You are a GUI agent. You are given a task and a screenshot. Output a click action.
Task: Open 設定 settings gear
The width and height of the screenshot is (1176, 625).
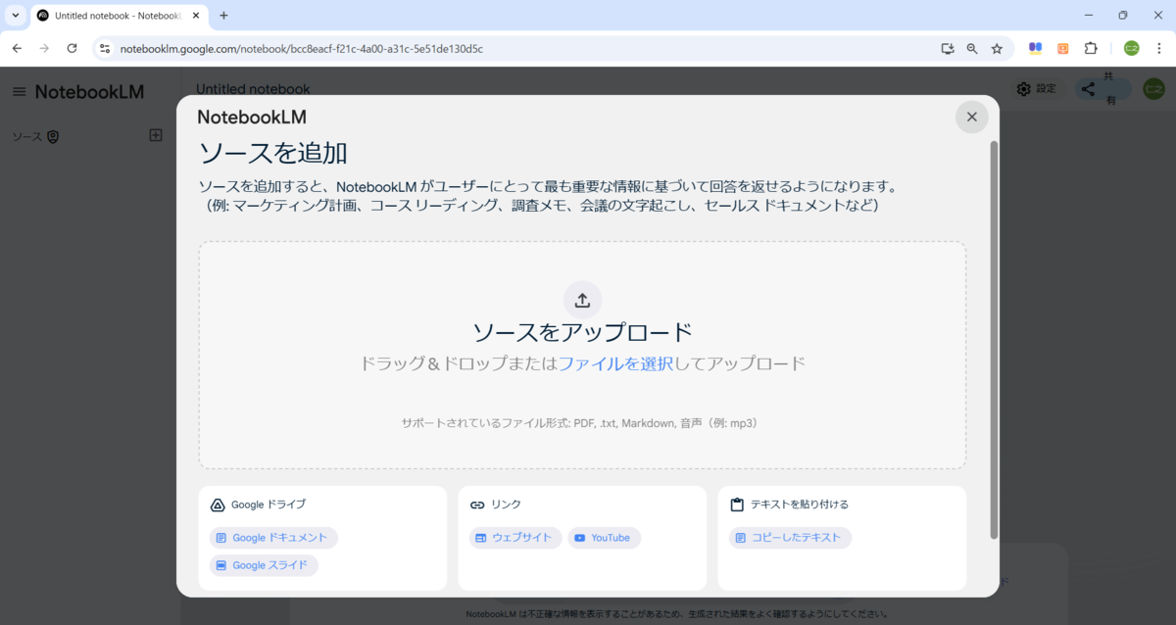[1036, 89]
